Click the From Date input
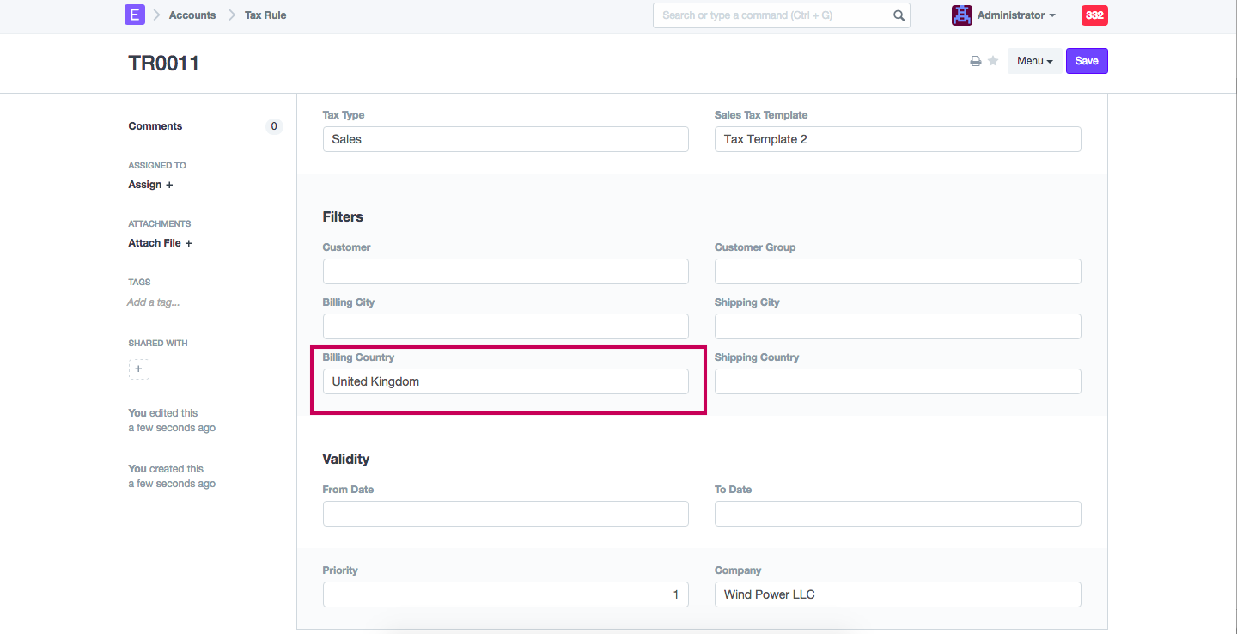This screenshot has width=1237, height=634. (505, 514)
